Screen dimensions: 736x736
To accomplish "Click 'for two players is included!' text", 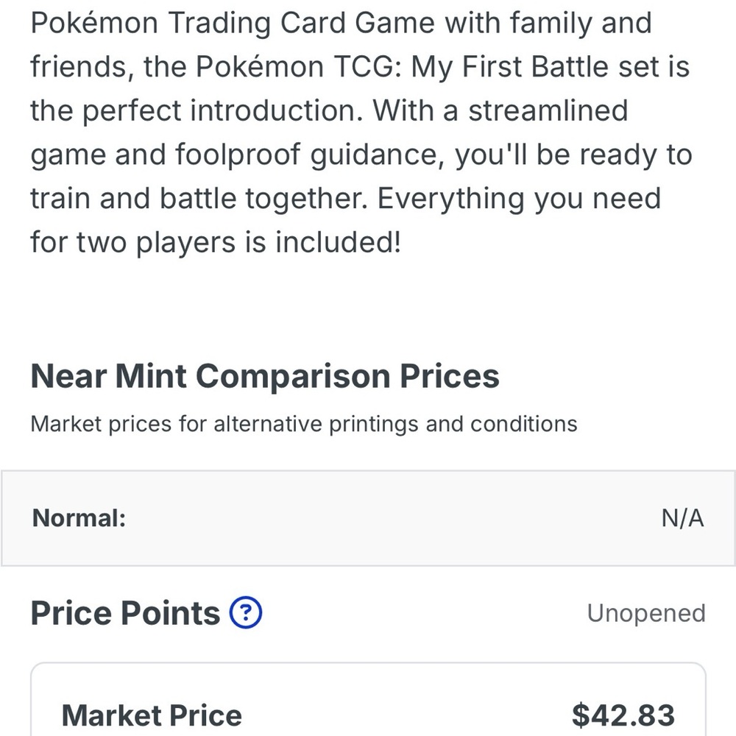I will click(x=216, y=242).
